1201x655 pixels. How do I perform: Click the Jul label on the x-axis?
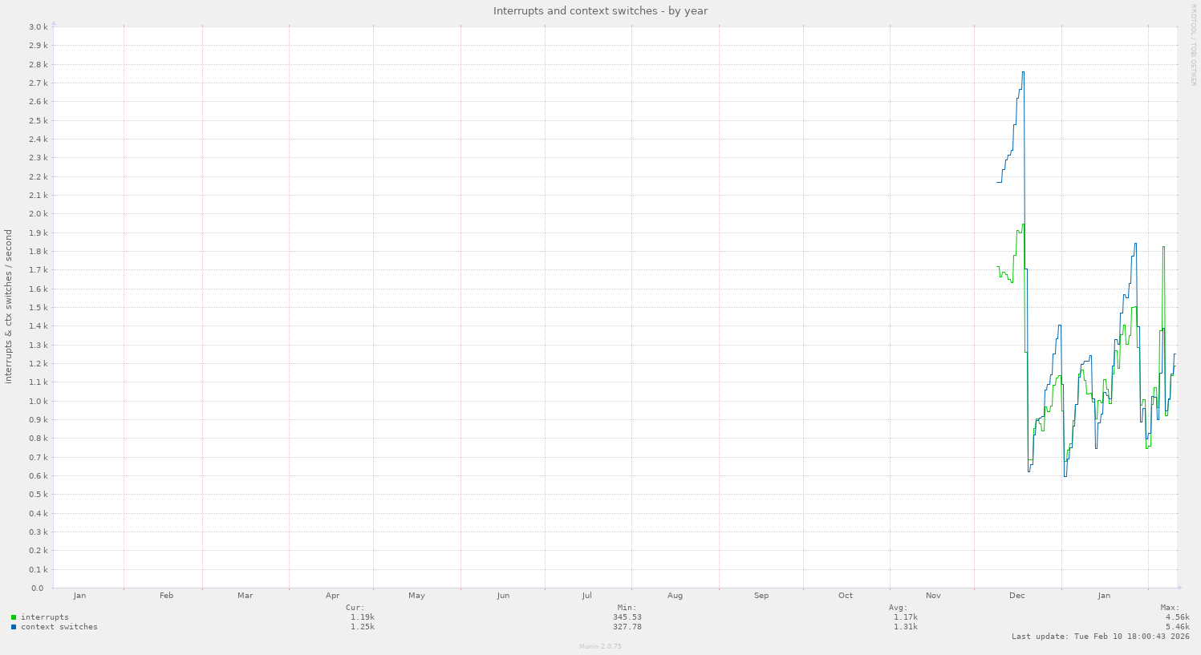pyautogui.click(x=587, y=596)
